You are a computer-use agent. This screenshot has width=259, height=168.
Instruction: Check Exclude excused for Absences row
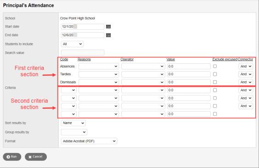coord(215,67)
